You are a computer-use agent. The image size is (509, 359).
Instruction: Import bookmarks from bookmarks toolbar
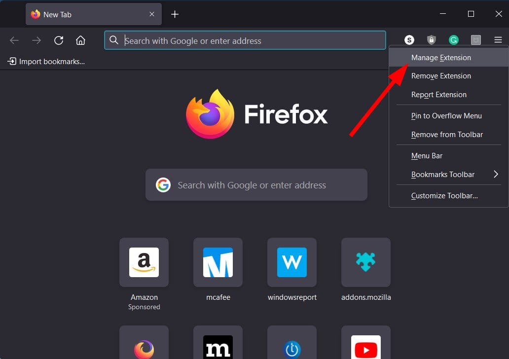coord(46,61)
